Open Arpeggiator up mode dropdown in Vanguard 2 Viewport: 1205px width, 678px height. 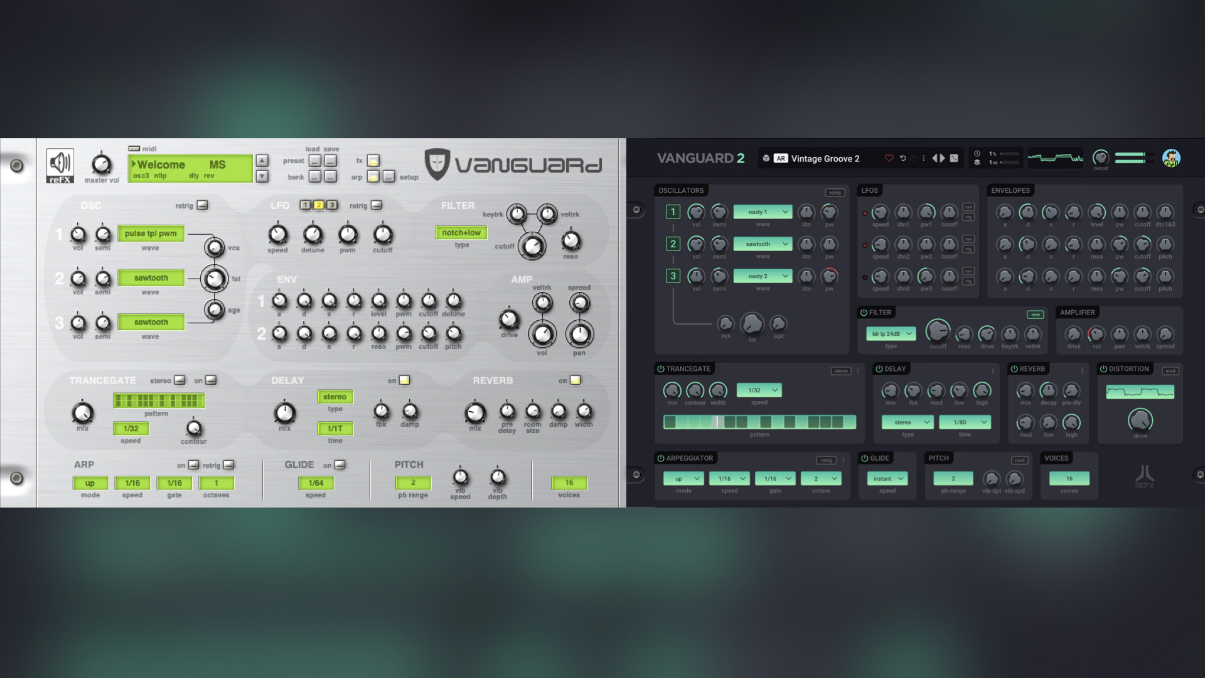point(683,478)
